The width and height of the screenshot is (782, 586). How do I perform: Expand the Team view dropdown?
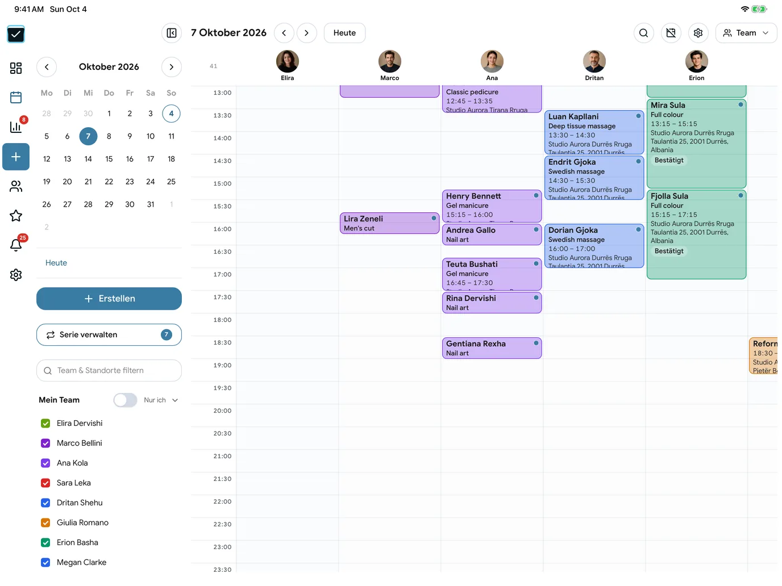(746, 33)
